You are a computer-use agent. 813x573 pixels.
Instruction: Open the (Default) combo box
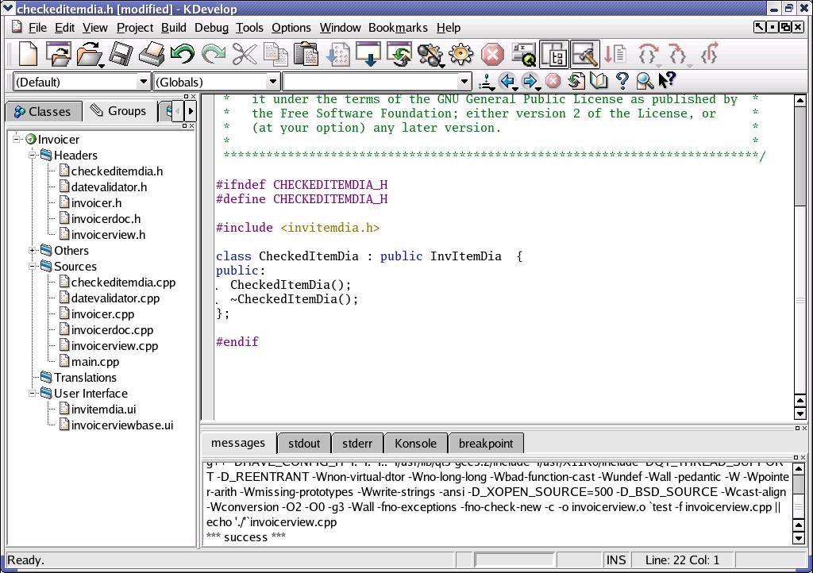pos(82,82)
